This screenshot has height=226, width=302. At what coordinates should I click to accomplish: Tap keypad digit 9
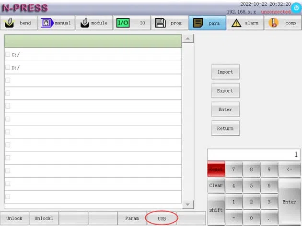(x=269, y=169)
